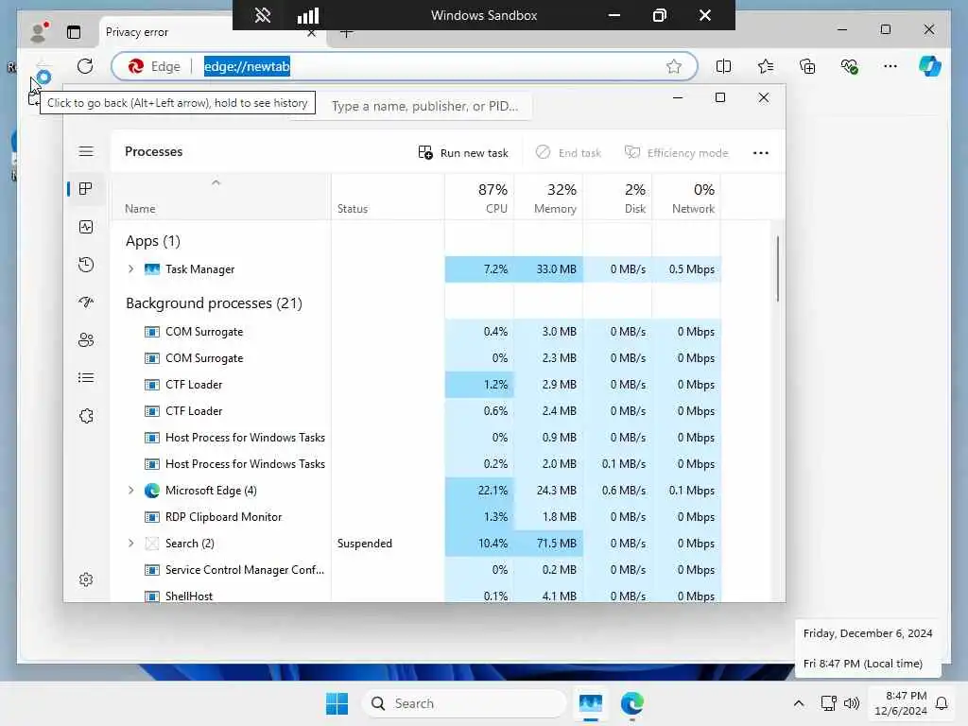Open Copilot sidebar icon in Edge
This screenshot has width=968, height=726.
930,66
